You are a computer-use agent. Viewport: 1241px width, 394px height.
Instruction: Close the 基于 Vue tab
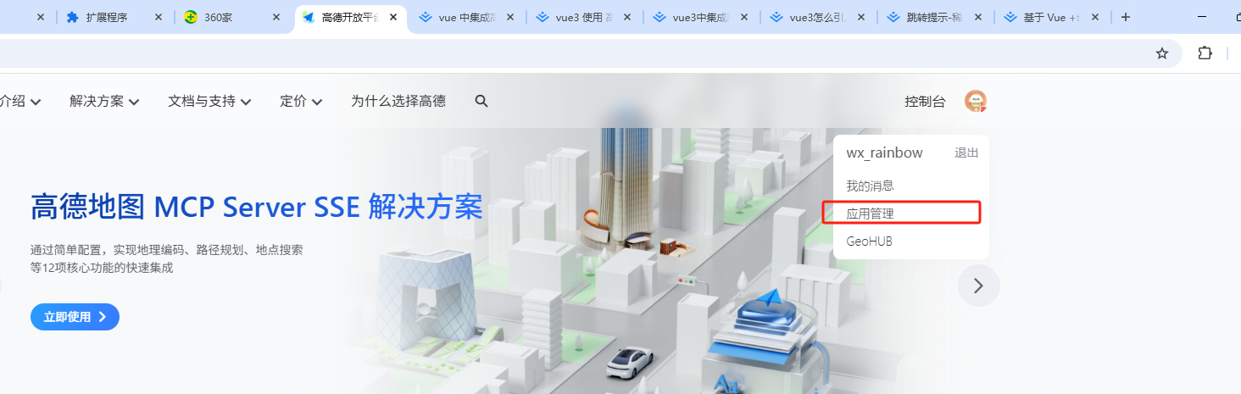(1094, 17)
